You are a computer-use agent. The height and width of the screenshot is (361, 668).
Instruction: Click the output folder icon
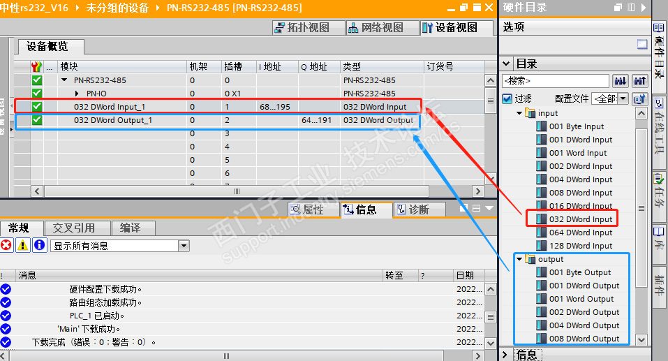pos(530,259)
